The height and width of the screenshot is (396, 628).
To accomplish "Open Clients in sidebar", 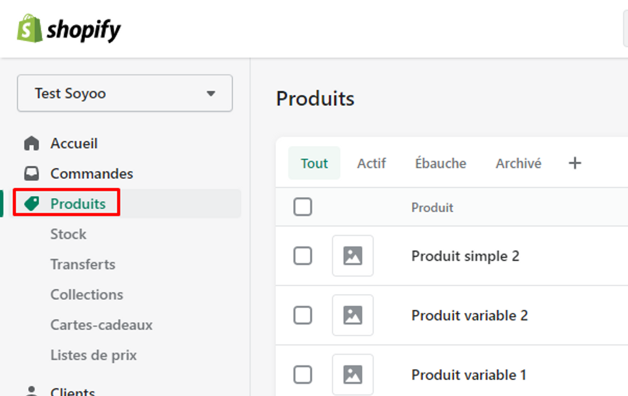I will (73, 392).
